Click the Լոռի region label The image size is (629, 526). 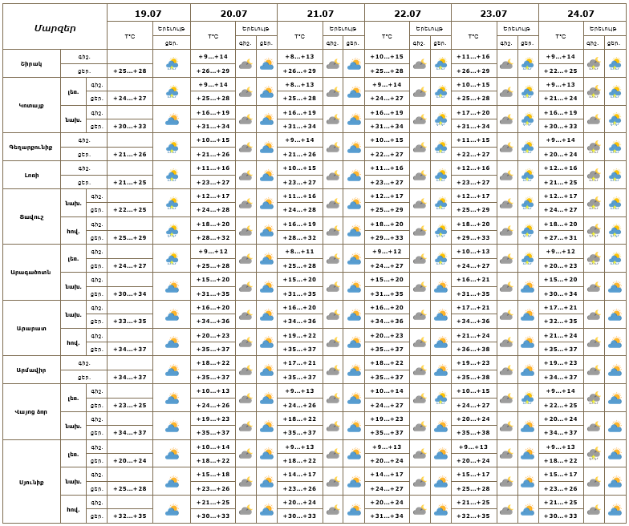pos(31,175)
